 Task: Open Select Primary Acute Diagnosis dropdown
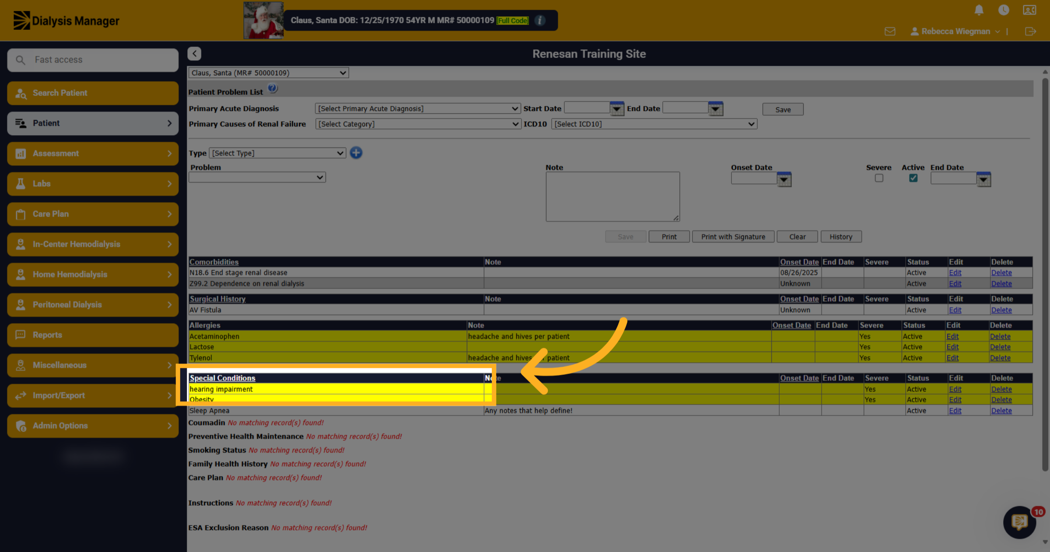click(418, 108)
